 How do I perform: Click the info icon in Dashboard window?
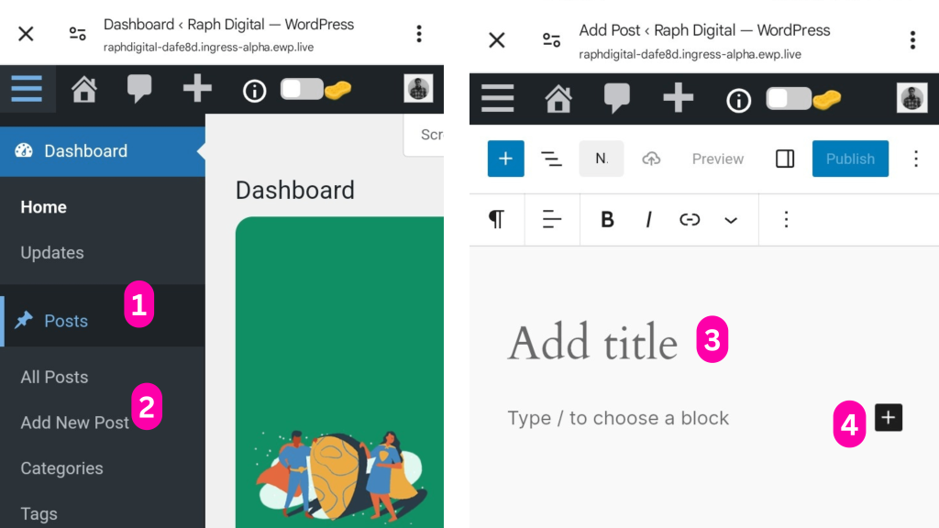coord(255,91)
